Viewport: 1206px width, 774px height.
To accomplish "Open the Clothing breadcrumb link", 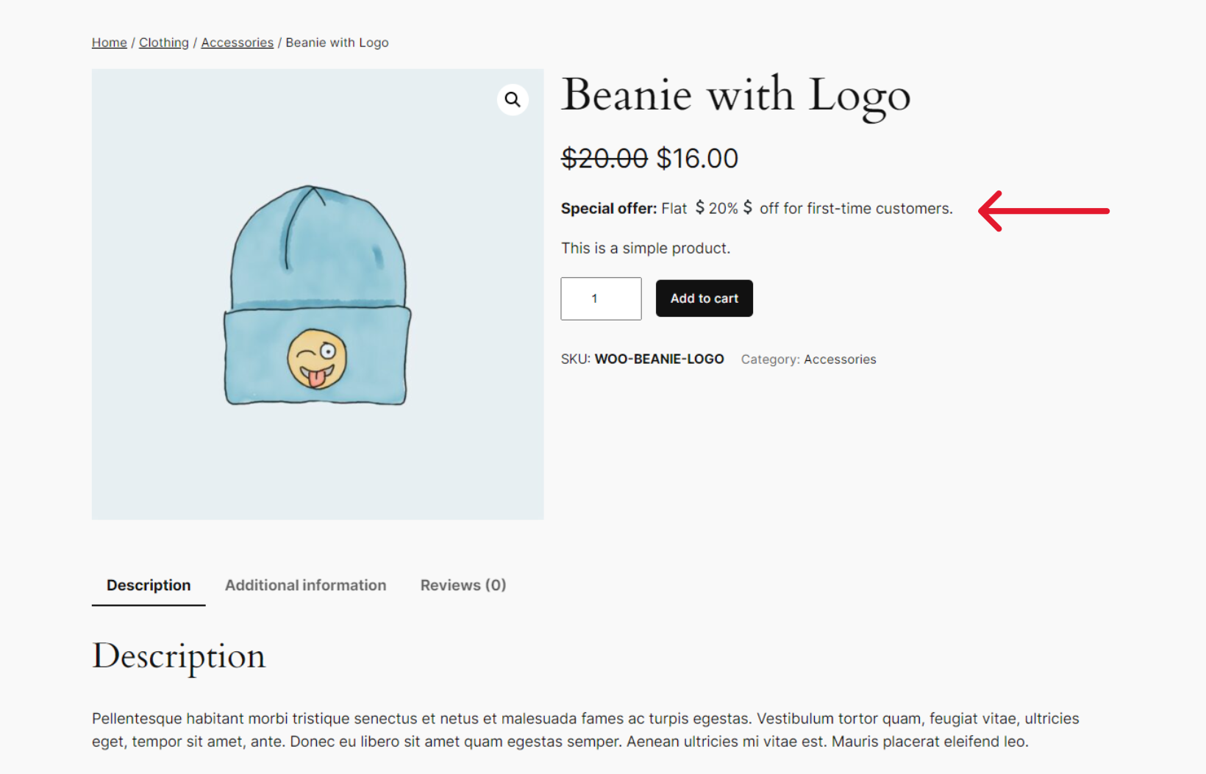I will coord(163,42).
